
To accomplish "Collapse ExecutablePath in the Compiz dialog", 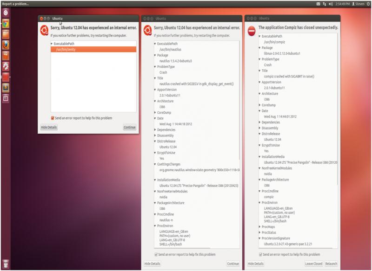I will (259, 36).
